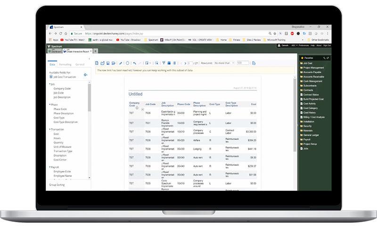
Task: Open Preferences in the top header
Action: click(x=303, y=45)
